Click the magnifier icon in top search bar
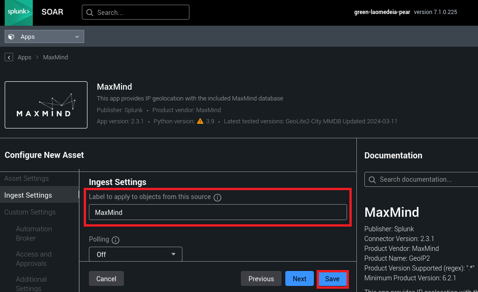478x292 pixels. [89, 13]
